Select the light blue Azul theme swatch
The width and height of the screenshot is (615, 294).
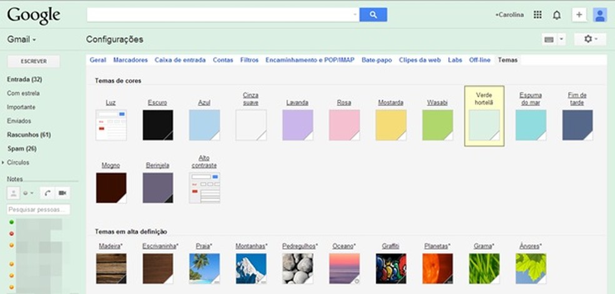[x=204, y=125]
